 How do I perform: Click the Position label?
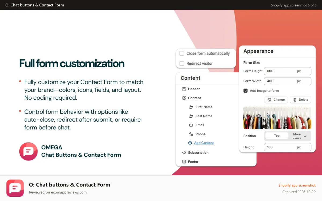point(250,136)
